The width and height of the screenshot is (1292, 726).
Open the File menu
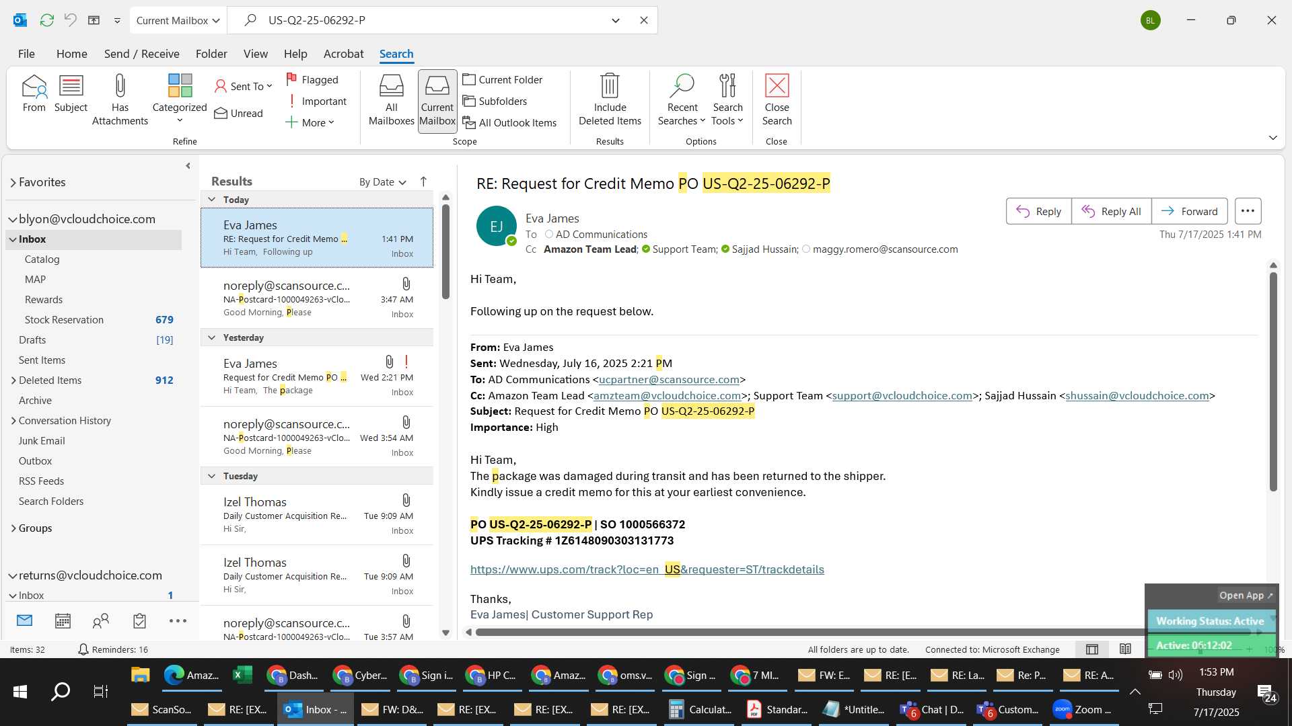pyautogui.click(x=26, y=54)
